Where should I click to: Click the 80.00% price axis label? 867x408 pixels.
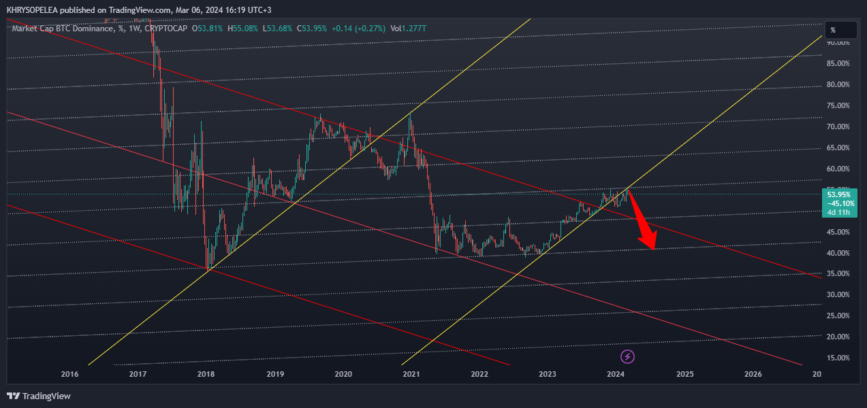(x=838, y=84)
